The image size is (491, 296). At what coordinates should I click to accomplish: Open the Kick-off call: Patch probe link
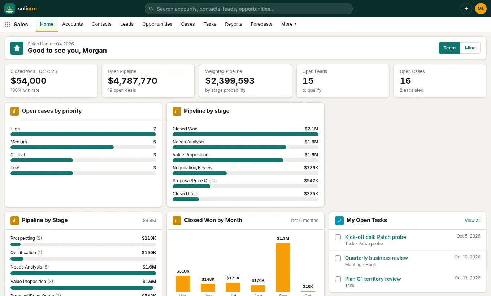tap(375, 237)
